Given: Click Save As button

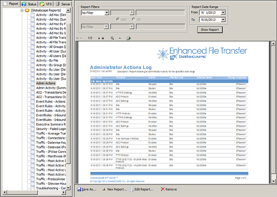Looking at the screenshot, I should pos(87,189).
